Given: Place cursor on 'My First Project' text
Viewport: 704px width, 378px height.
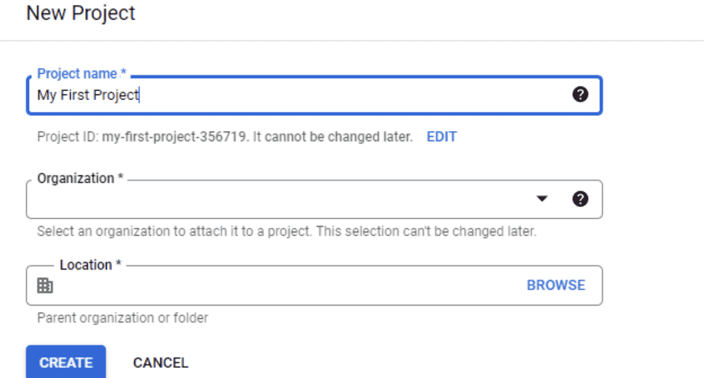Looking at the screenshot, I should (88, 95).
